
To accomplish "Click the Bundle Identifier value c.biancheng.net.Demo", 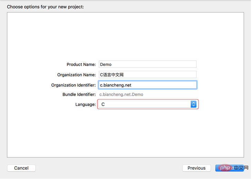I will 121,94.
